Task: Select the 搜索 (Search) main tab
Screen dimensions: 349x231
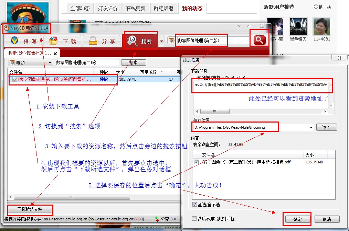Action: 140,41
